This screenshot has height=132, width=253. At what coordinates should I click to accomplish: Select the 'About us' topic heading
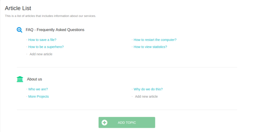34,79
